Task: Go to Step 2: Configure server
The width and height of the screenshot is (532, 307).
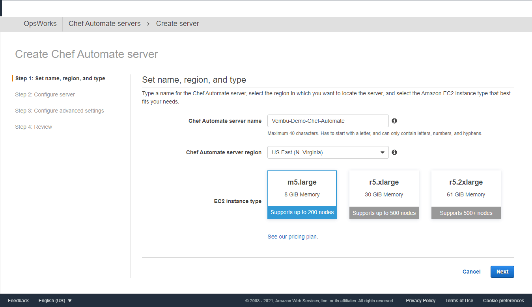Action: tap(45, 94)
